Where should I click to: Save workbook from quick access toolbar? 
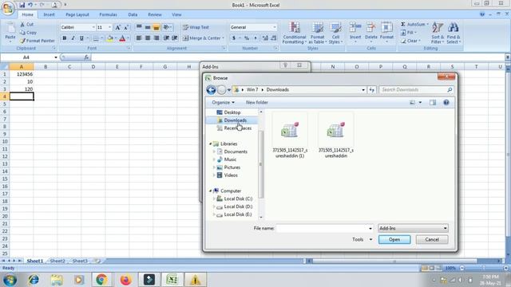click(22, 5)
